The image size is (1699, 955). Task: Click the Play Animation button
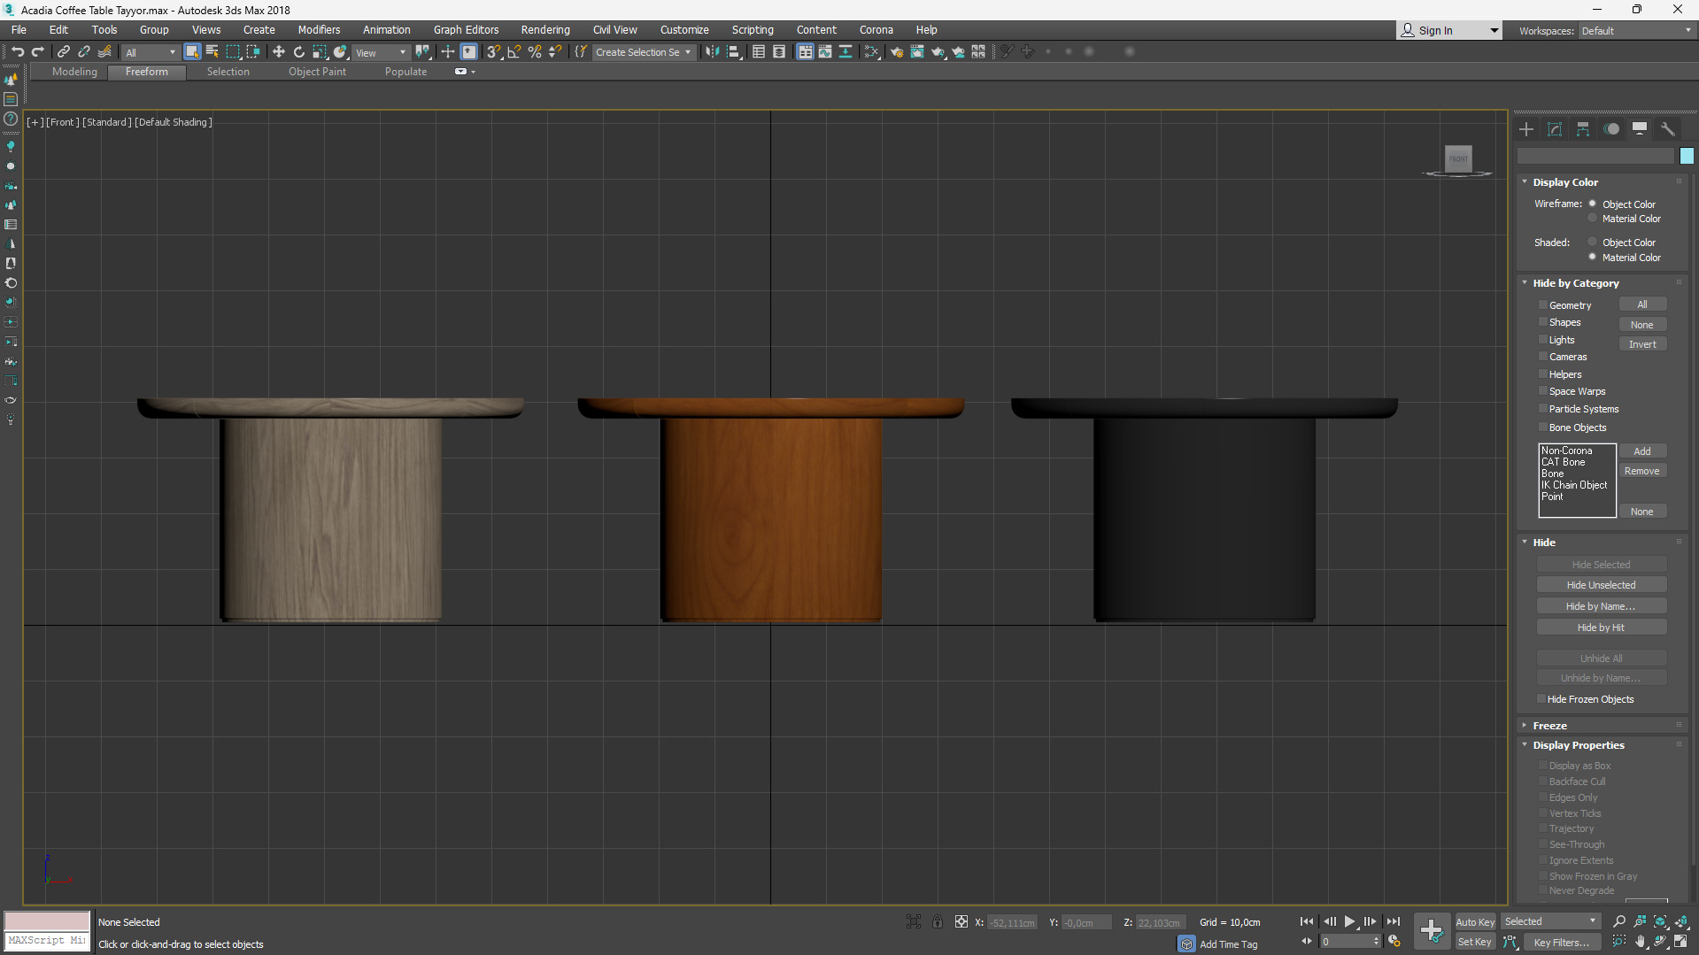1350,921
